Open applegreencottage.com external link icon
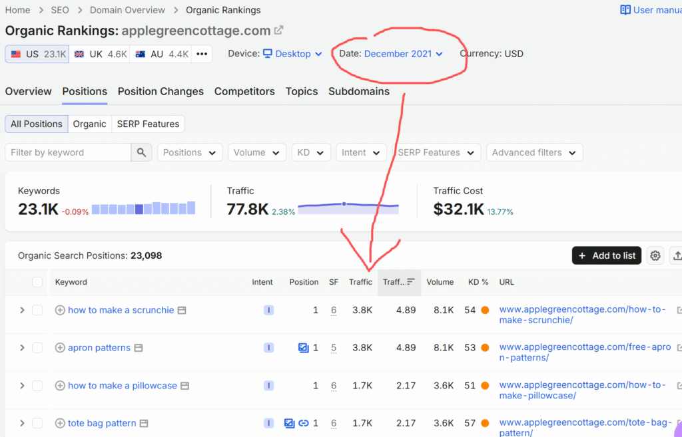 pos(279,31)
